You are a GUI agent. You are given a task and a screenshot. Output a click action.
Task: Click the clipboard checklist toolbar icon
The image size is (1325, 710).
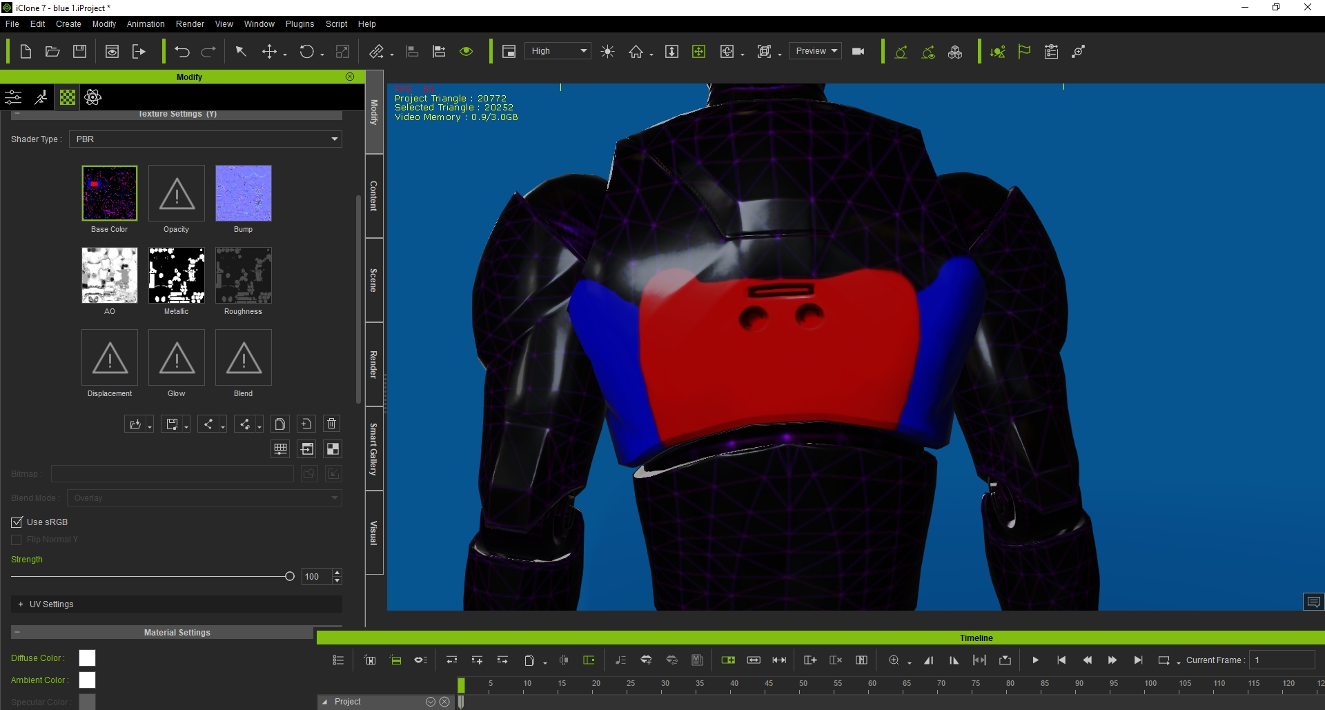pos(1051,52)
